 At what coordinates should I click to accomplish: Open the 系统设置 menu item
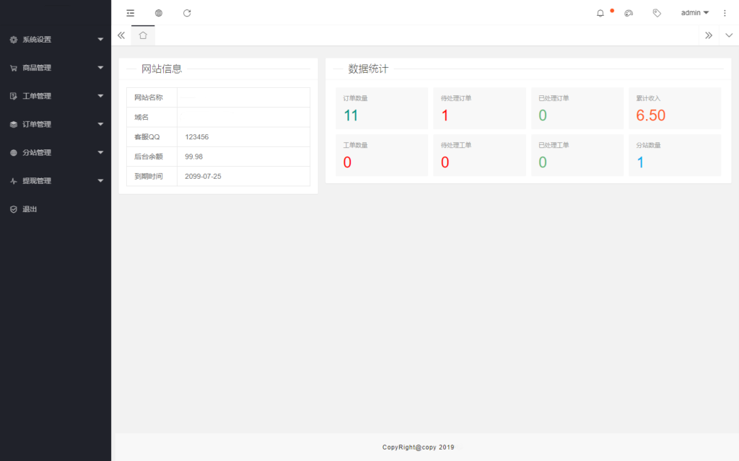56,40
